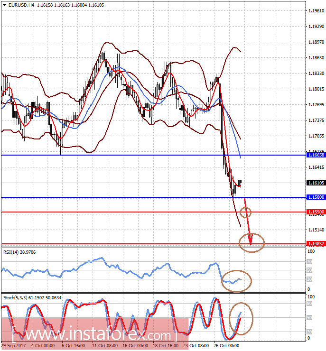Select the 1.16658 blue price level label
This screenshot has width=326, height=351.
[x=315, y=155]
